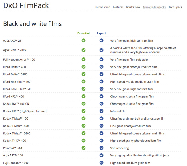The height and width of the screenshot is (166, 187).
Task: Click the Expert check for Ilford XP2 400
Action: point(101,96)
